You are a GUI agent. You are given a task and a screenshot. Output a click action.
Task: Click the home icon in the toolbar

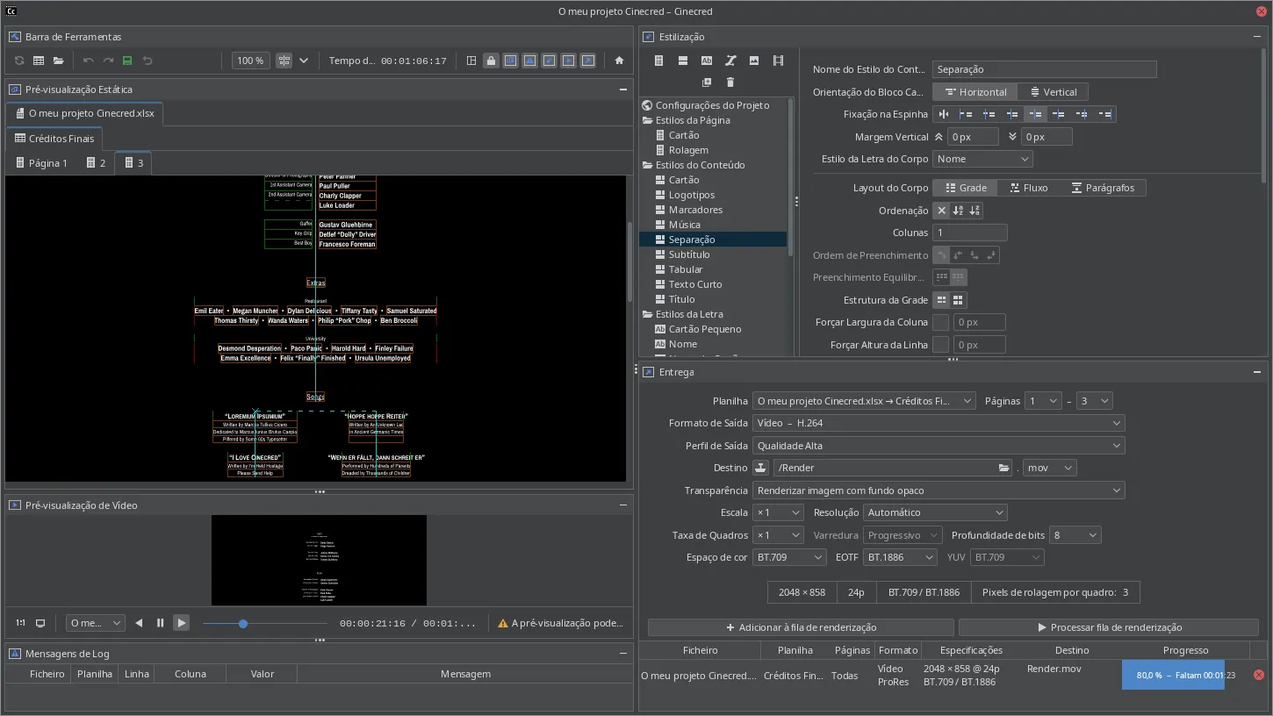point(619,61)
